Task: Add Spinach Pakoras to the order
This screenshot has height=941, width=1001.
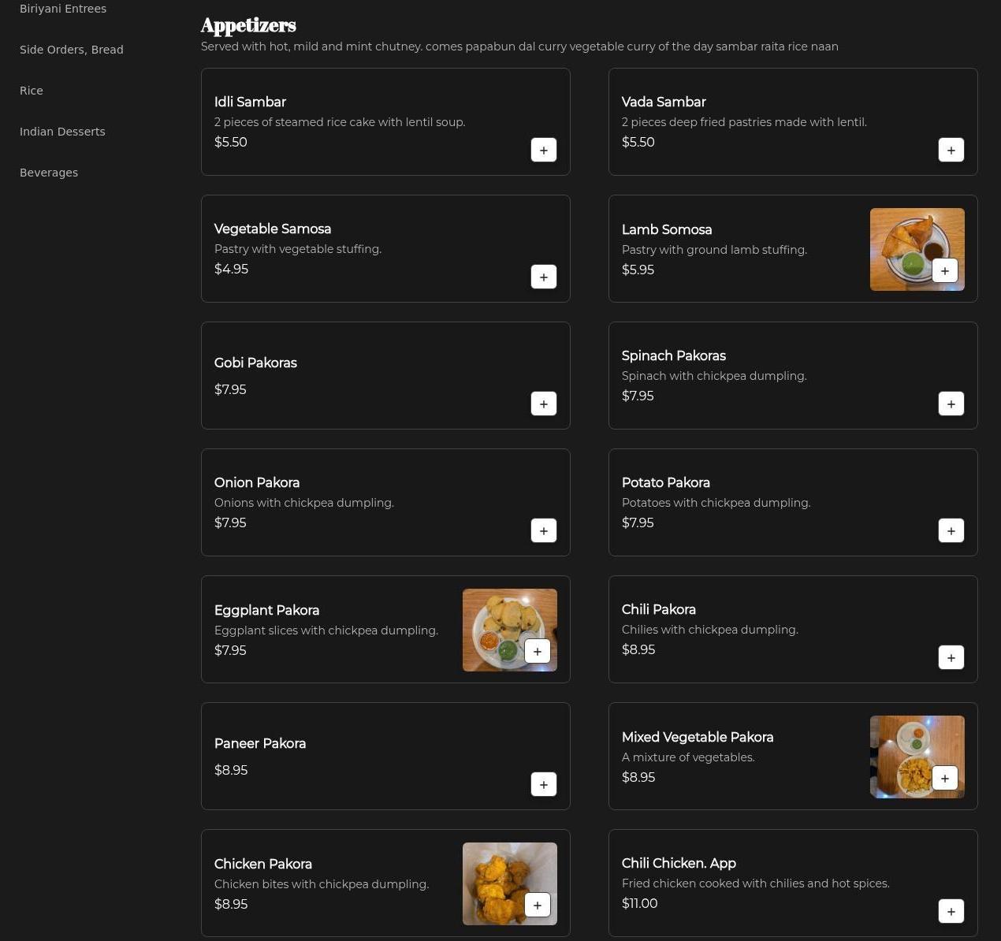Action: coord(951,404)
